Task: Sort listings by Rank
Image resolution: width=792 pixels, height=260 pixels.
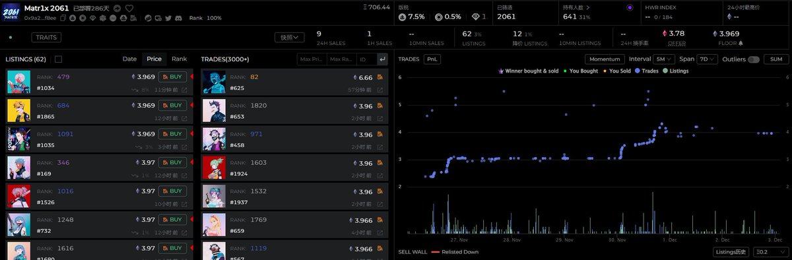Action: pos(180,59)
